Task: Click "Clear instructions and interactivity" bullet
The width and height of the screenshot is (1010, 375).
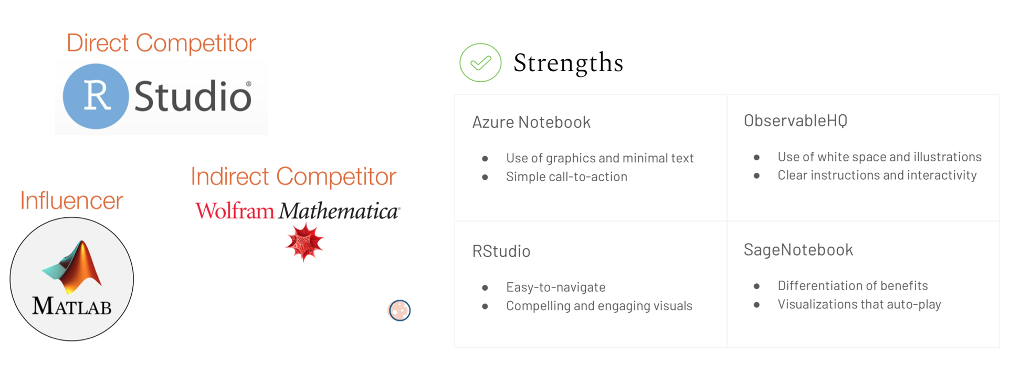Action: click(877, 175)
